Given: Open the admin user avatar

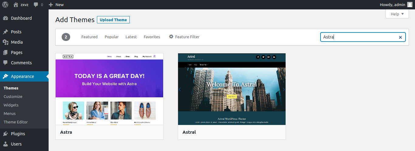Looking at the screenshot, I should click(410, 5).
